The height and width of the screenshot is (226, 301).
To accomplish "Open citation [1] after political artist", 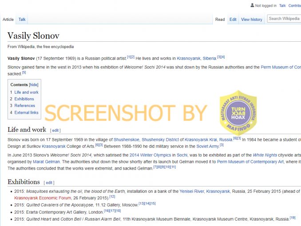I will (129, 57).
